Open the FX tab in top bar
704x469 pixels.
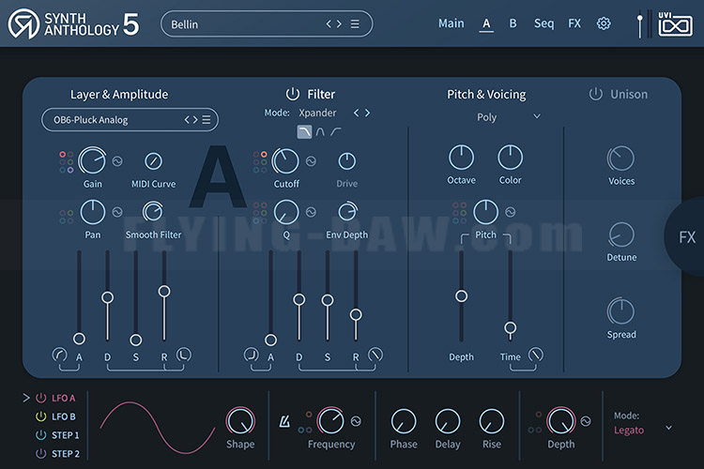[574, 23]
